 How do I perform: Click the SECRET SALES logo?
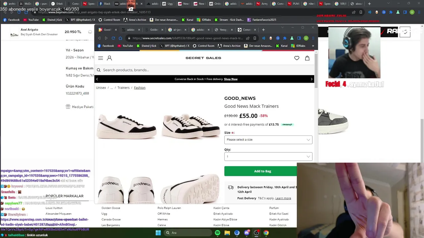203,58
